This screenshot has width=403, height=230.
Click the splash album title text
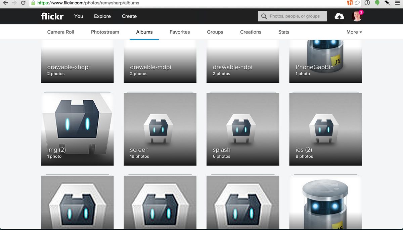coord(222,150)
